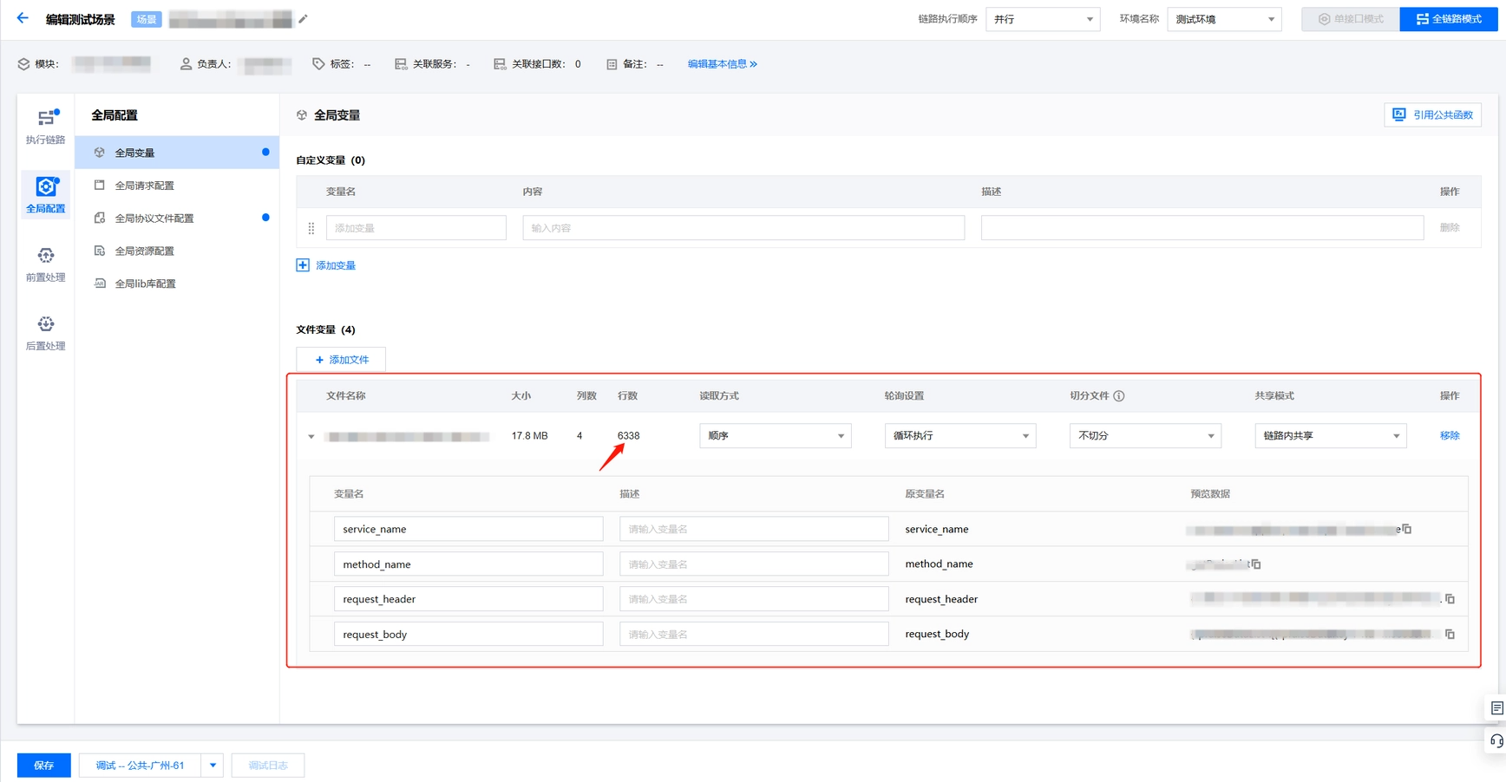This screenshot has height=782, width=1506.
Task: Click the tag icon beside 标签
Action: [318, 64]
